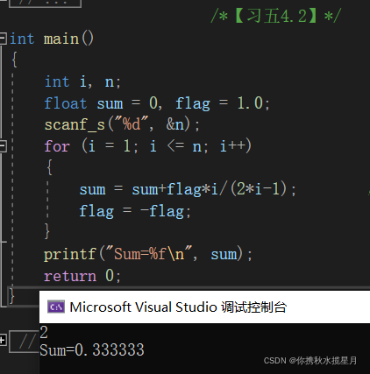Click the '&n' argument in scanf_s
Screen dimensions: 370x374
click(x=175, y=124)
